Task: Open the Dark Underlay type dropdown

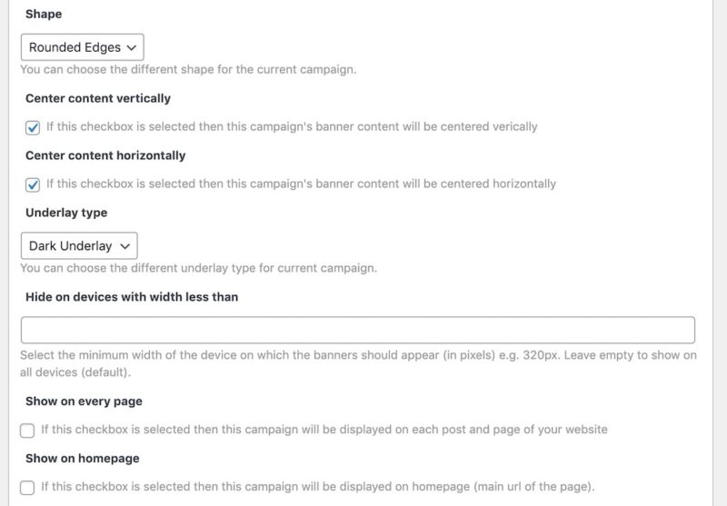Action: pyautogui.click(x=79, y=245)
